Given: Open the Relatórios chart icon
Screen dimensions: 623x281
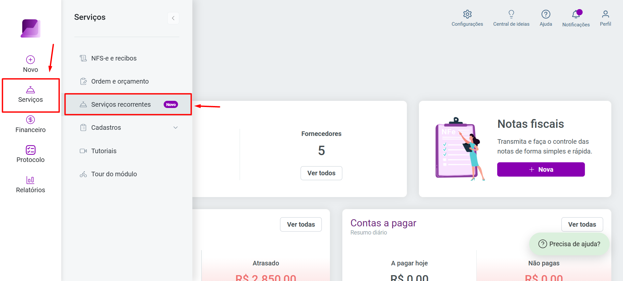Looking at the screenshot, I should 30,180.
